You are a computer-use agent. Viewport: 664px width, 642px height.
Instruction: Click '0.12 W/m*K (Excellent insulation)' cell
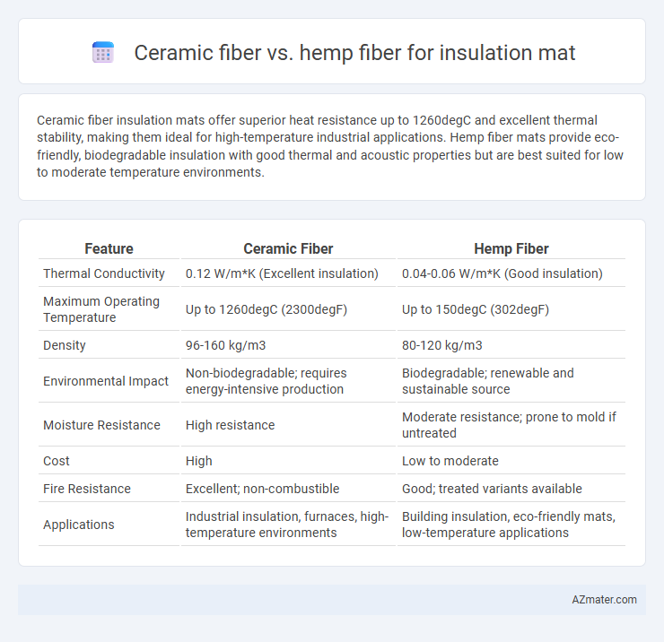pos(282,273)
